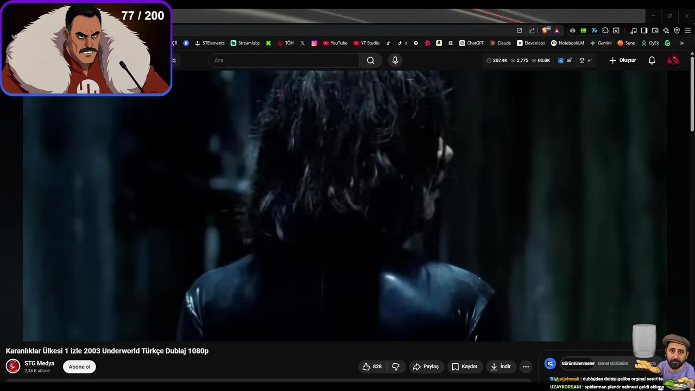Click the VPN shield icon in toolbar
695x391 pixels.
coord(677,30)
